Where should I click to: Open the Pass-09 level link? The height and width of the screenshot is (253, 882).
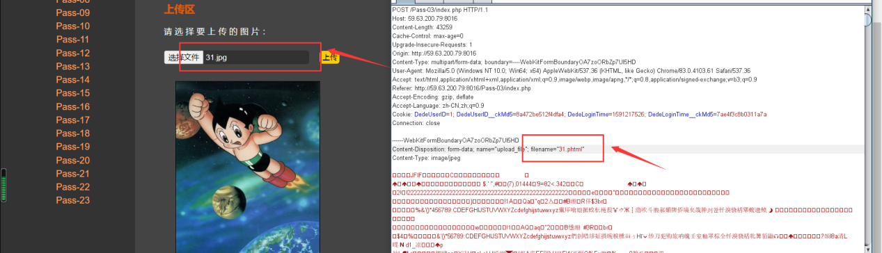(73, 13)
